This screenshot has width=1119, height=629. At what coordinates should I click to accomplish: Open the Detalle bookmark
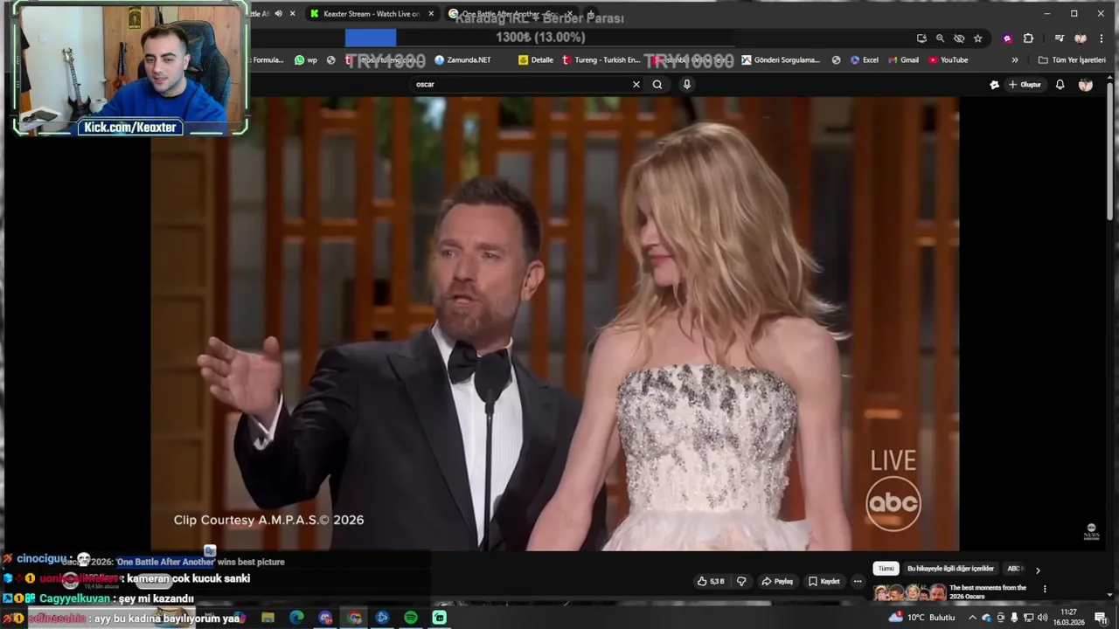(x=536, y=60)
